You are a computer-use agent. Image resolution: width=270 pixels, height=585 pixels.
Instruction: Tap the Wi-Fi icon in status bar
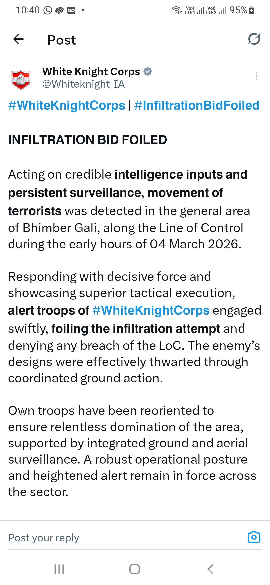coord(177,10)
